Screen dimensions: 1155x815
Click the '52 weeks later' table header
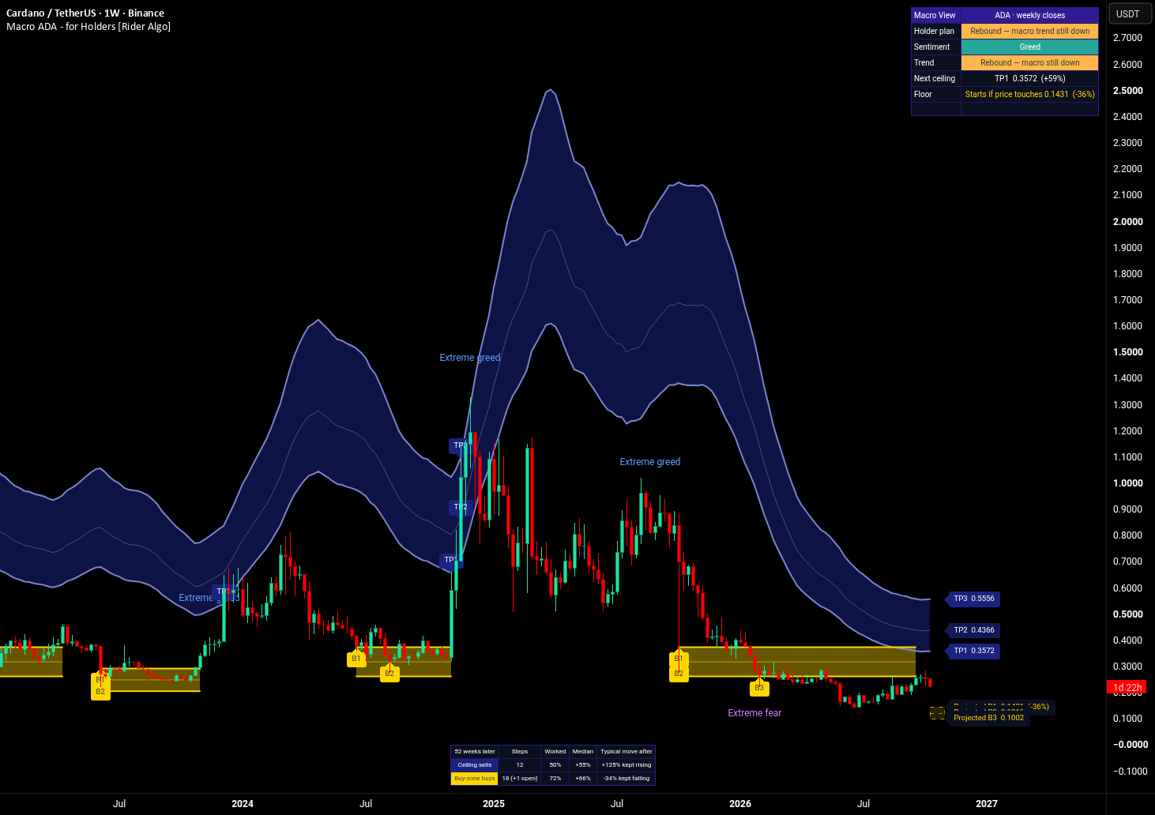coord(475,752)
